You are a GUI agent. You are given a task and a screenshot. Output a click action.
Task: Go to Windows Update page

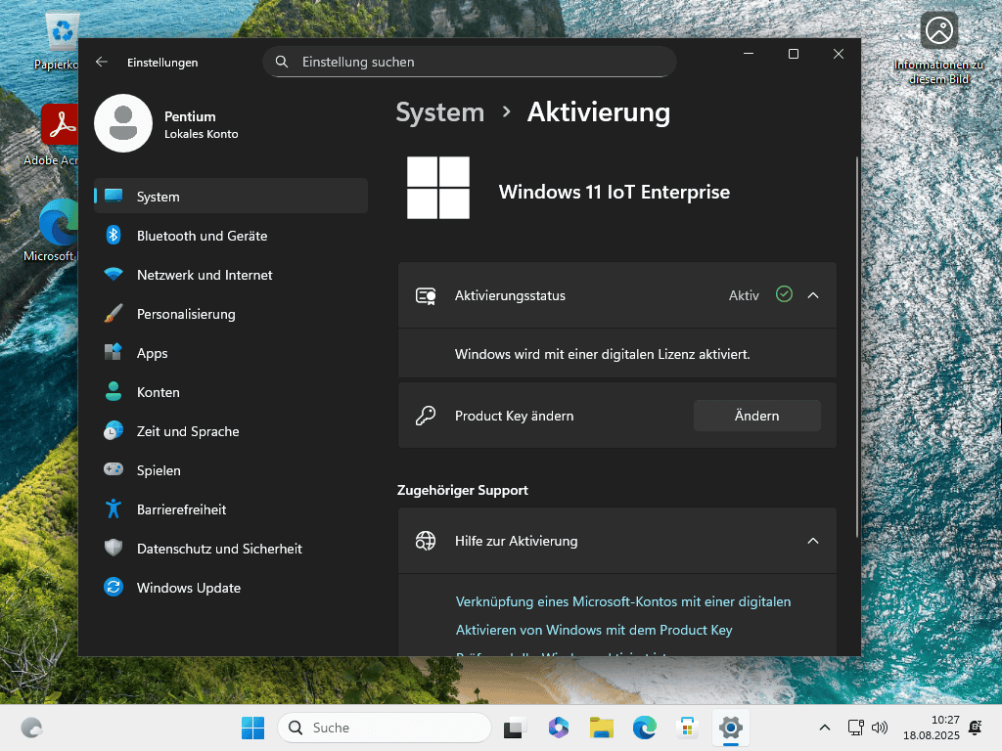coord(188,588)
